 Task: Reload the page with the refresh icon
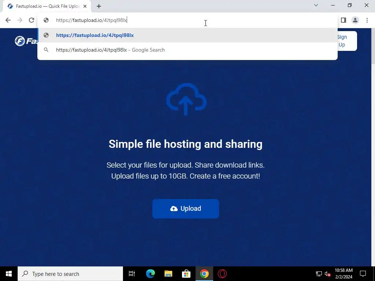coord(31,20)
